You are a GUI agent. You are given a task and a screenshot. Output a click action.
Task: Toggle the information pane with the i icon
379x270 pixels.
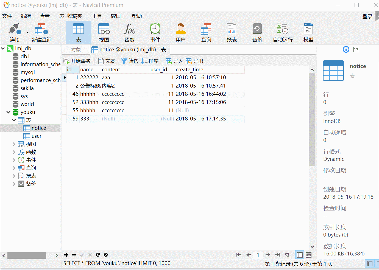point(346,49)
